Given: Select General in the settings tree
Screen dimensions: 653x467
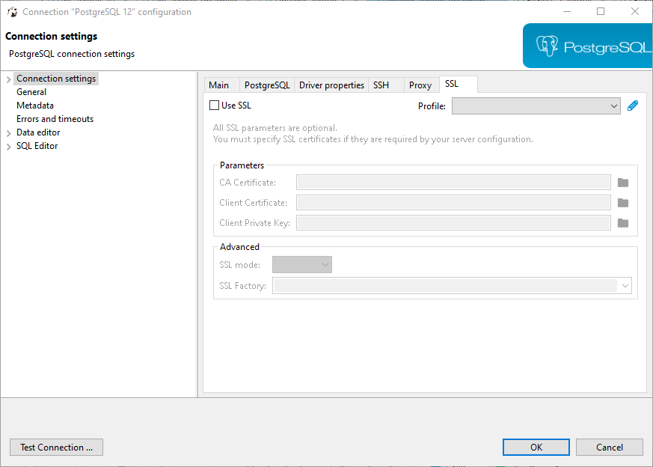Looking at the screenshot, I should 31,92.
